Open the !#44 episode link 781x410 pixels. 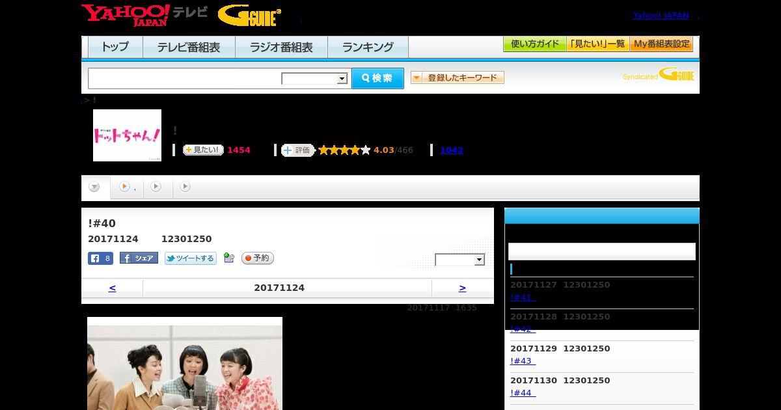[523, 393]
